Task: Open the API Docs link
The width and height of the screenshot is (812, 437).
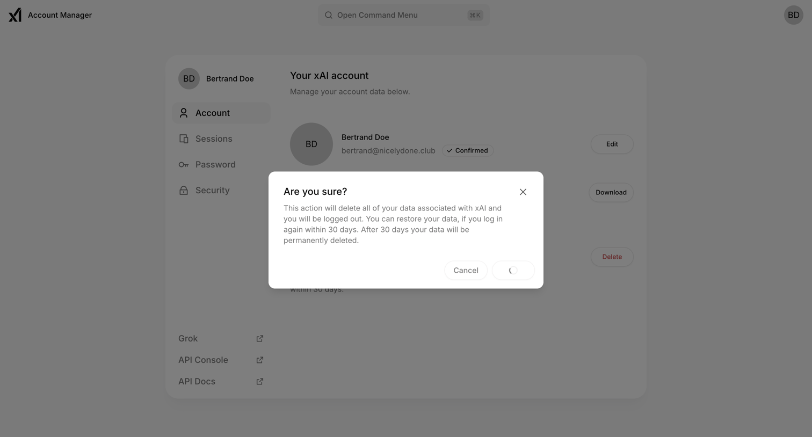Action: pos(221,381)
